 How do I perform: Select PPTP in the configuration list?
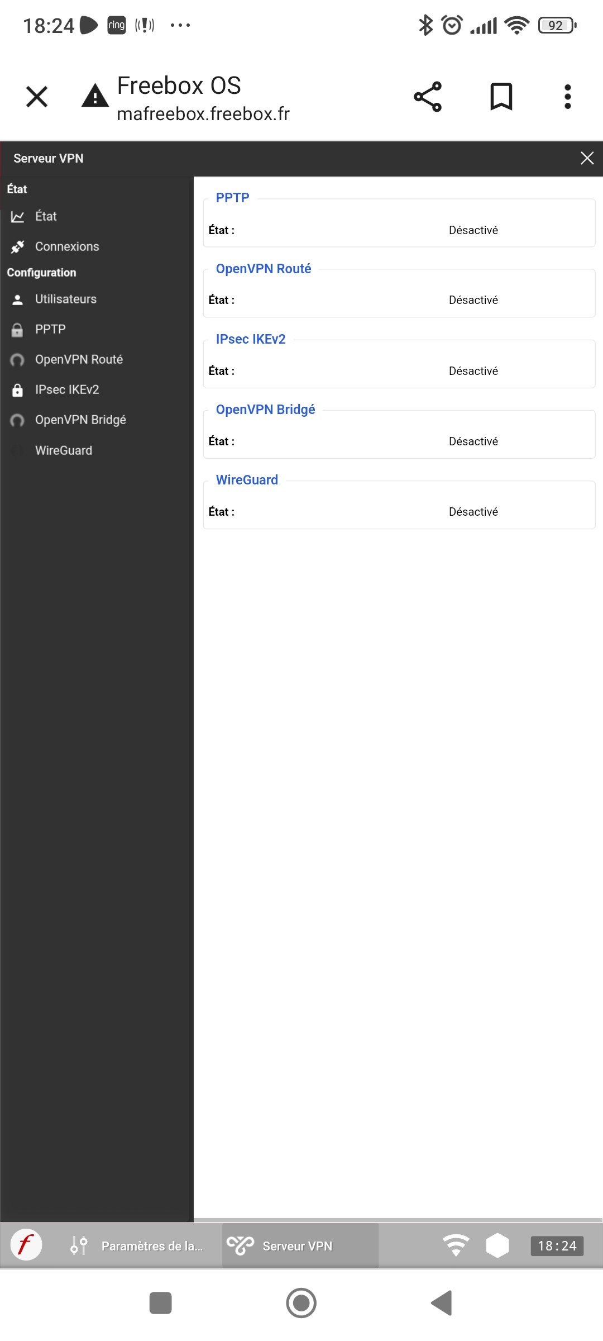point(50,329)
